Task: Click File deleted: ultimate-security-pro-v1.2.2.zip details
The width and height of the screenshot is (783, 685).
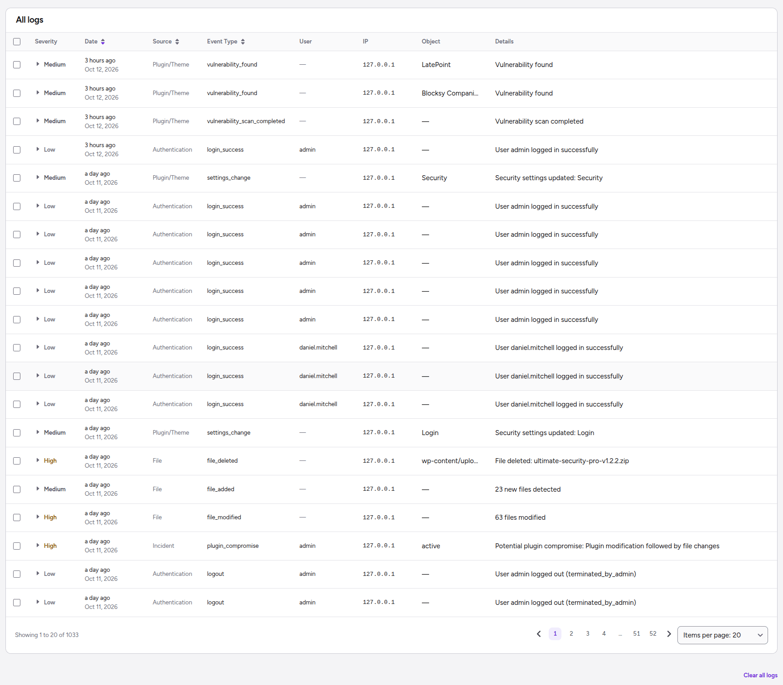Action: [562, 461]
